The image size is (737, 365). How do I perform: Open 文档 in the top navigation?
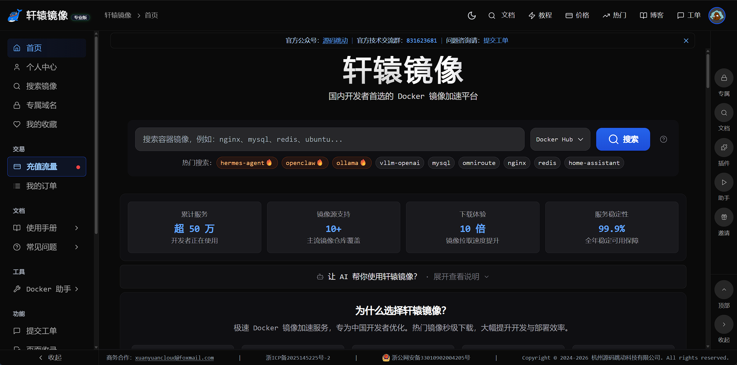tap(502, 15)
